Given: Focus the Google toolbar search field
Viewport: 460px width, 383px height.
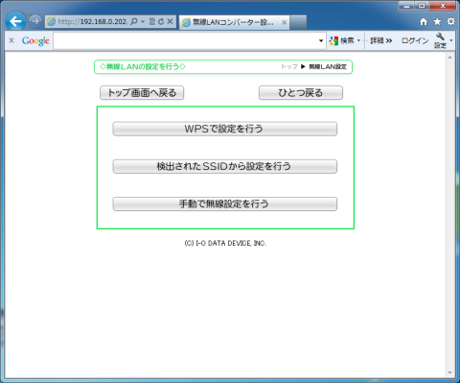Looking at the screenshot, I should (x=185, y=40).
